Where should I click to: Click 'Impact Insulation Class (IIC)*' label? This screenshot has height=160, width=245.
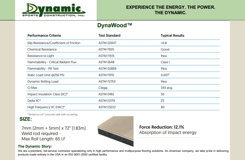(x=48, y=94)
